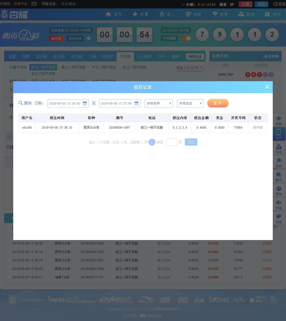The width and height of the screenshot is (286, 321).
Task: Close the 投注记录 dialog
Action: [267, 87]
